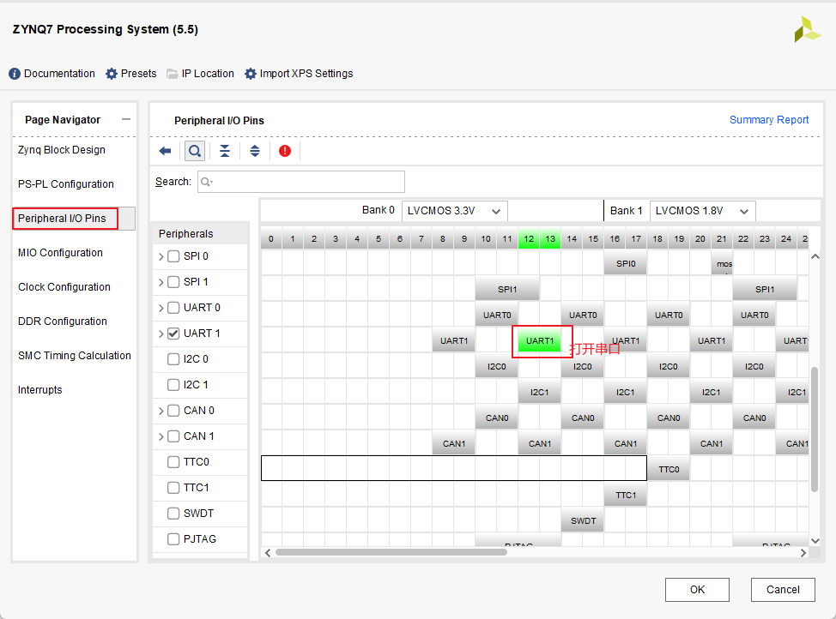Image resolution: width=836 pixels, height=619 pixels.
Task: Uncheck the UART 1 checkbox
Action: pyautogui.click(x=173, y=334)
